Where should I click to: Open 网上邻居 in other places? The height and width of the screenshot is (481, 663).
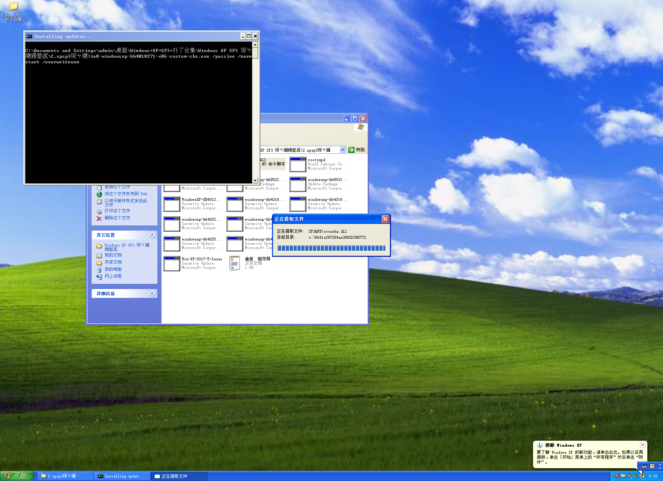click(x=113, y=276)
